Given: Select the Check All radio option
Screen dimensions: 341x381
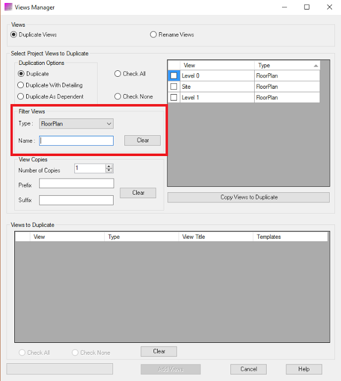Looking at the screenshot, I should 118,74.
